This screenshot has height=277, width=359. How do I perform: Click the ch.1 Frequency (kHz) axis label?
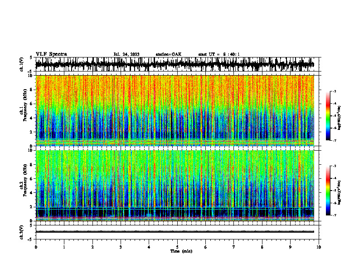[24, 110]
